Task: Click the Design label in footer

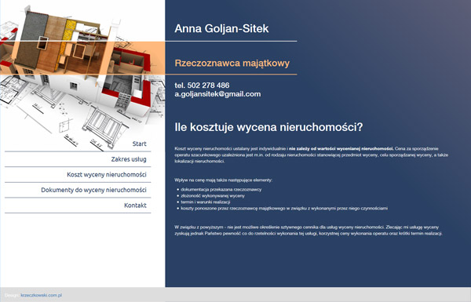Action: point(12,295)
